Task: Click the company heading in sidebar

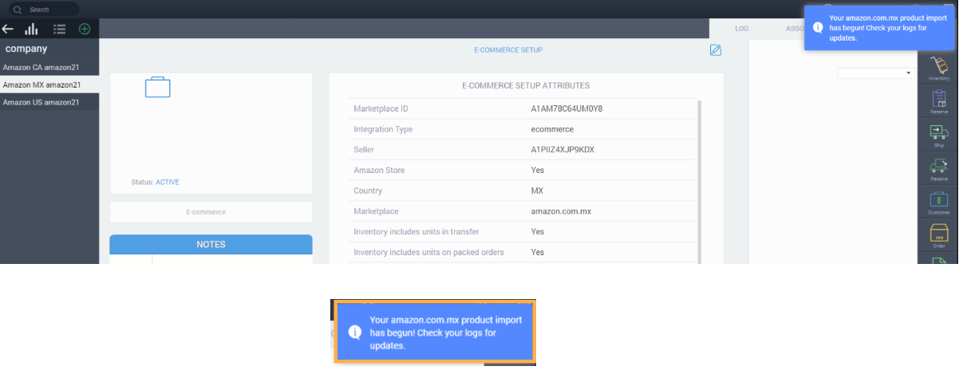Action: click(26, 49)
